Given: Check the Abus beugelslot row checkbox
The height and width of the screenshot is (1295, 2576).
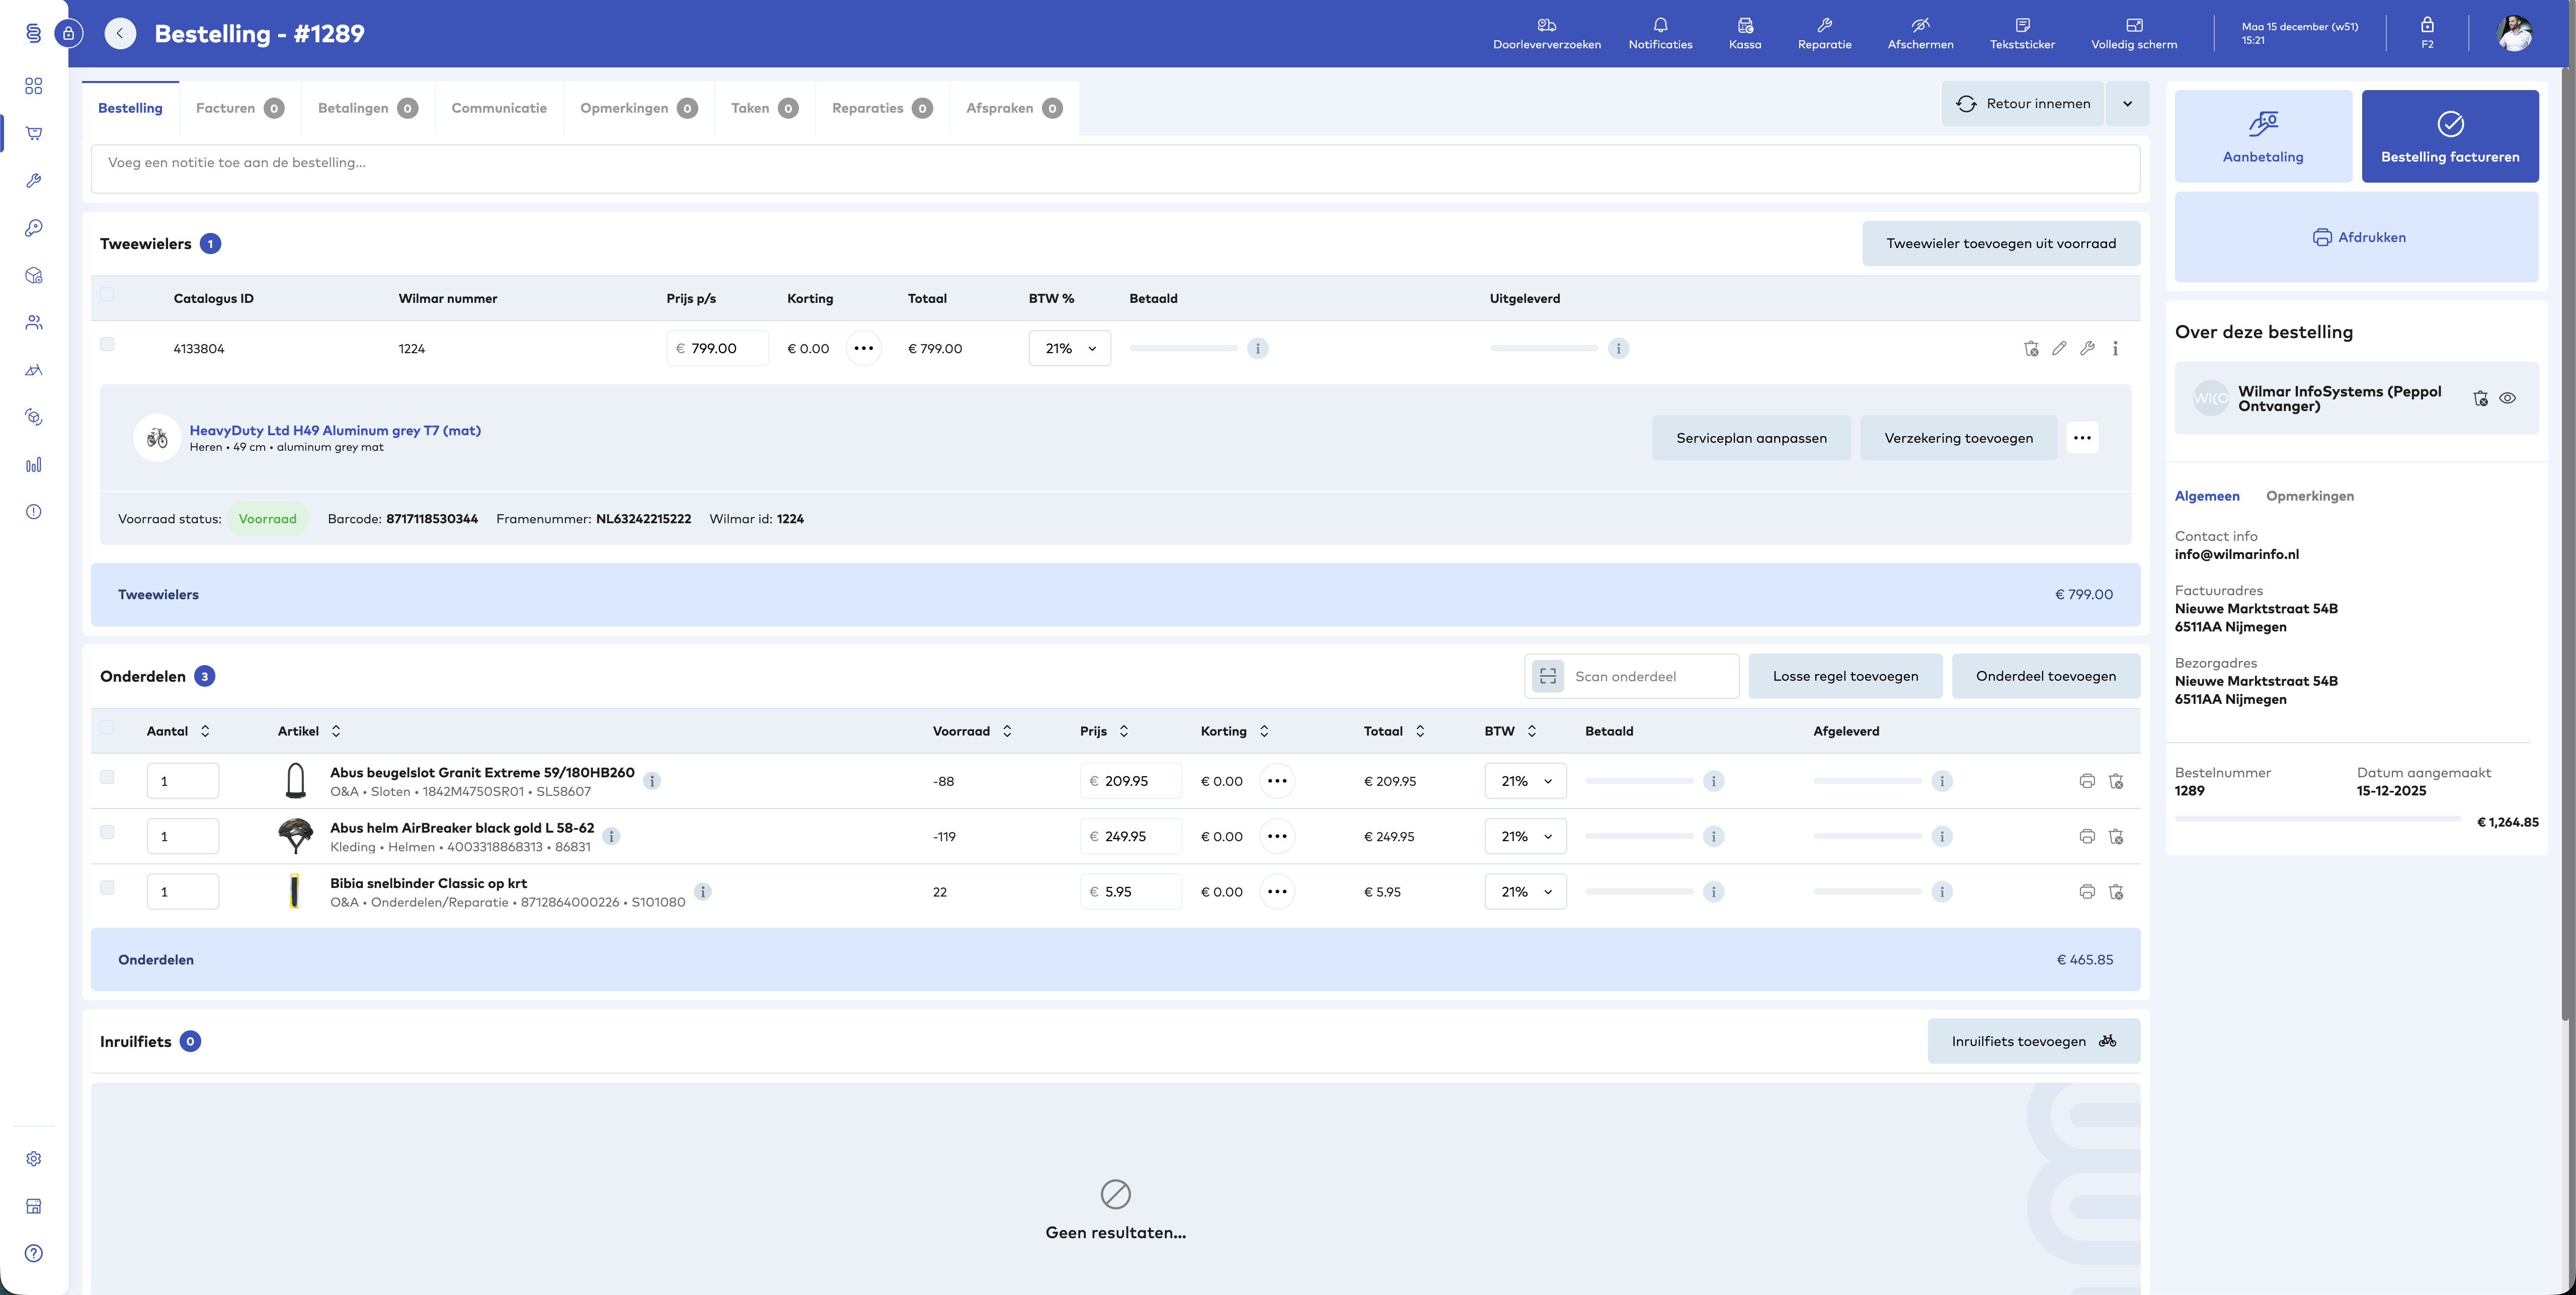Looking at the screenshot, I should (107, 777).
